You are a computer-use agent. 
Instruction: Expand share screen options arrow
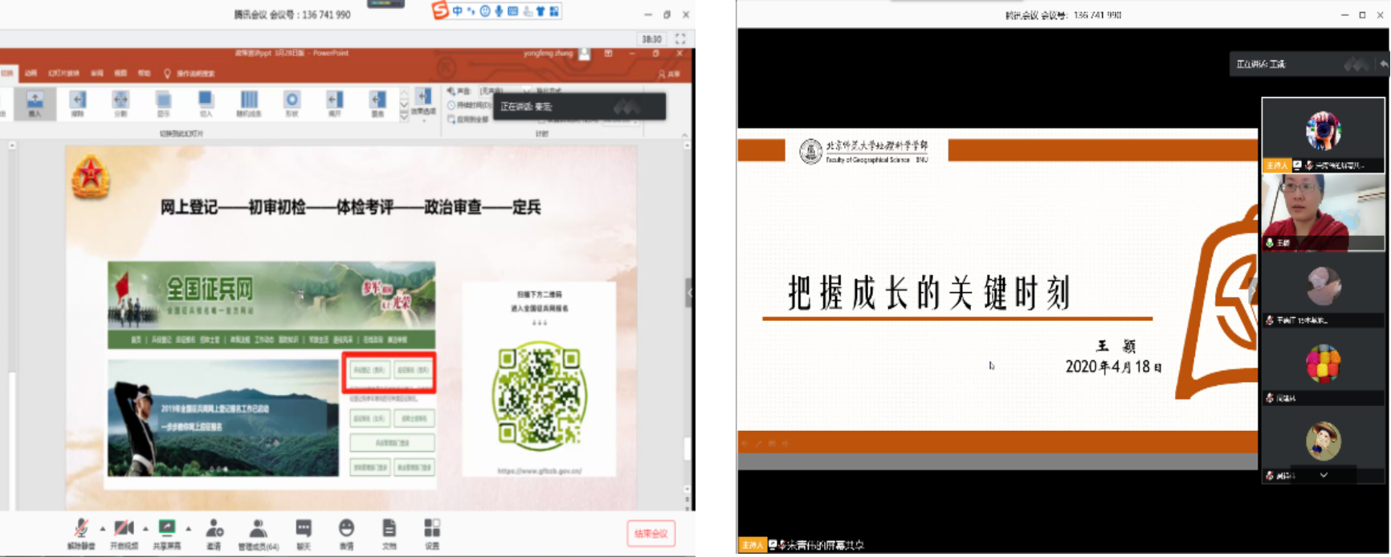[189, 528]
